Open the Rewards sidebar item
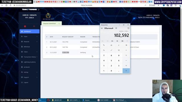This screenshot has height=102, width=182. pyautogui.click(x=30, y=42)
